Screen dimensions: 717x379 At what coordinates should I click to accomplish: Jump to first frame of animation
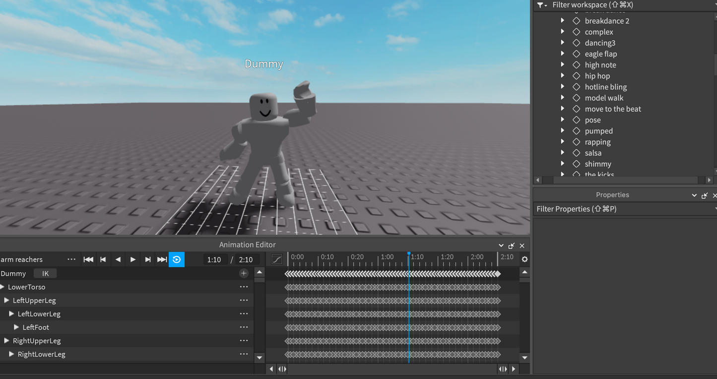click(88, 259)
